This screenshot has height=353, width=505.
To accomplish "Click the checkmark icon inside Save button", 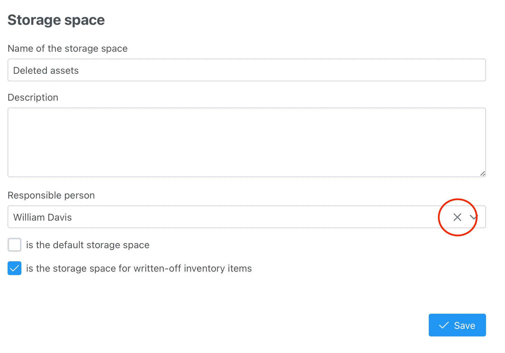I will [444, 325].
